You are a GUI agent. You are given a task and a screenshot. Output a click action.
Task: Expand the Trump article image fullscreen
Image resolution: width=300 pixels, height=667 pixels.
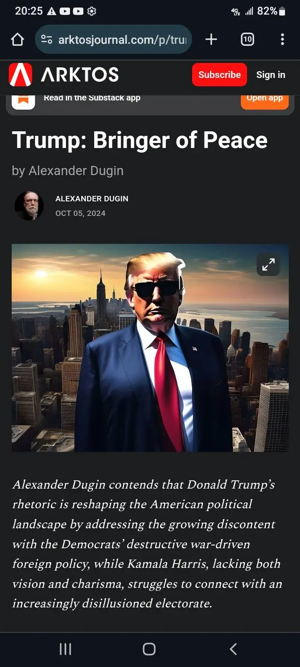268,264
